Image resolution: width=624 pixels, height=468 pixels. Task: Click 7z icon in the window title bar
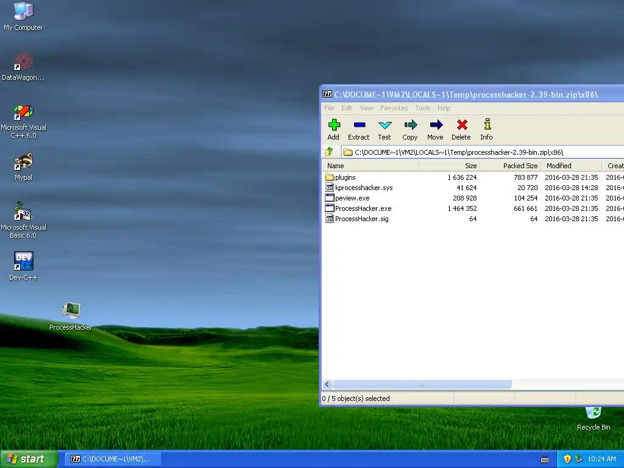[327, 94]
